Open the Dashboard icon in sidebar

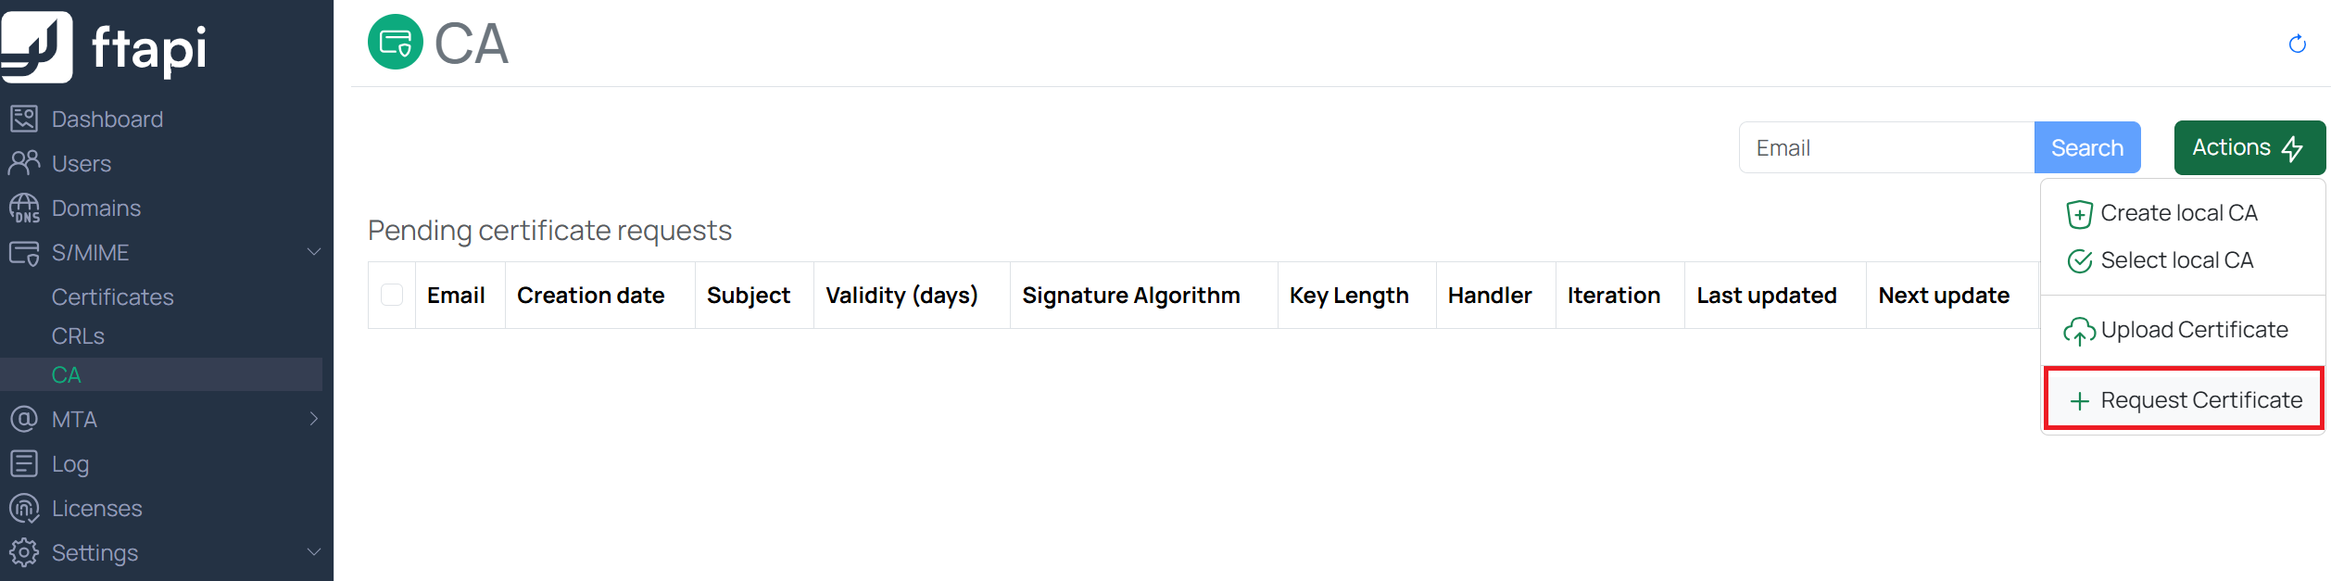pyautogui.click(x=24, y=119)
